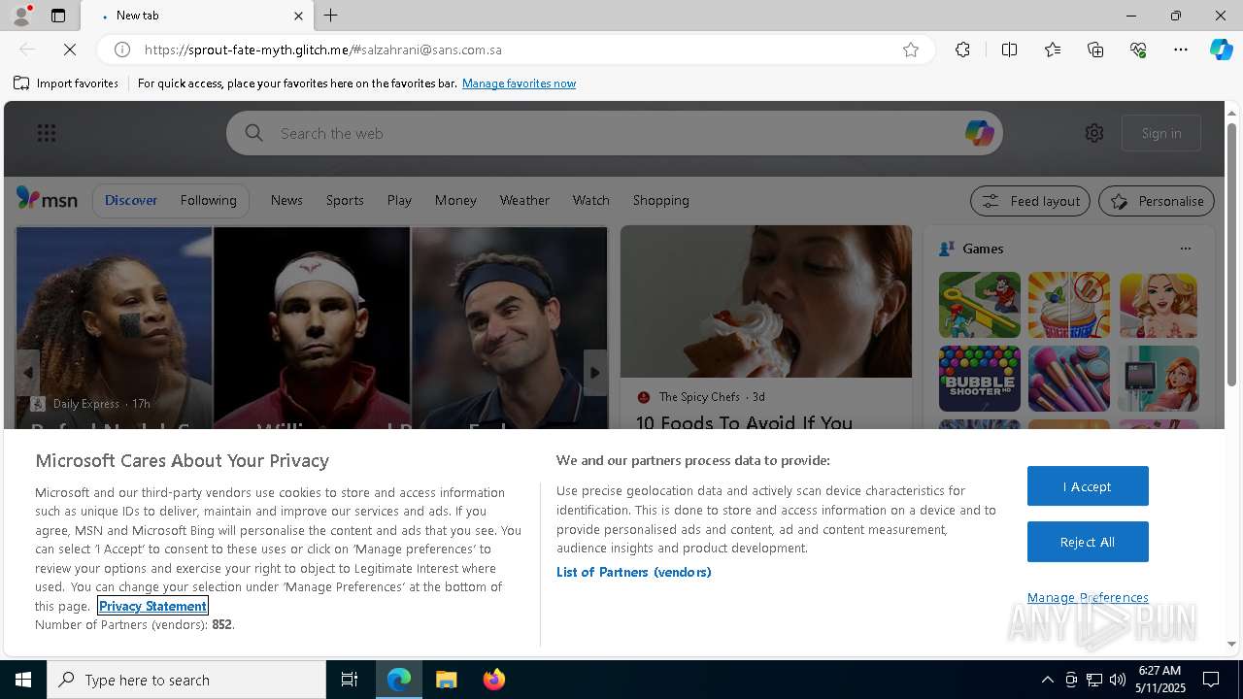
Task: Click Reject All cookies button
Action: [x=1088, y=542]
